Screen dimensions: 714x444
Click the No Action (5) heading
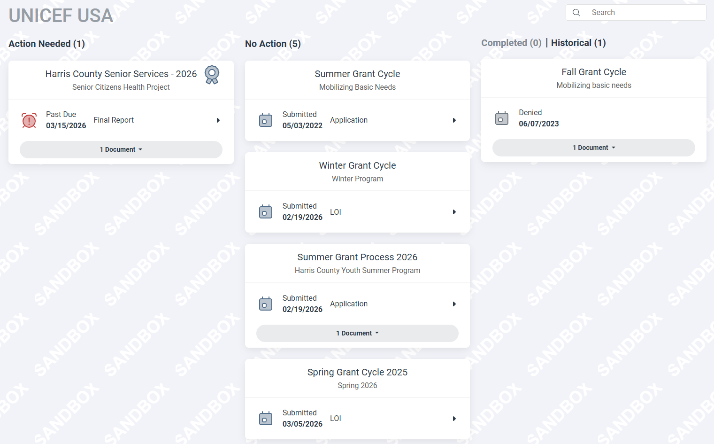(273, 44)
